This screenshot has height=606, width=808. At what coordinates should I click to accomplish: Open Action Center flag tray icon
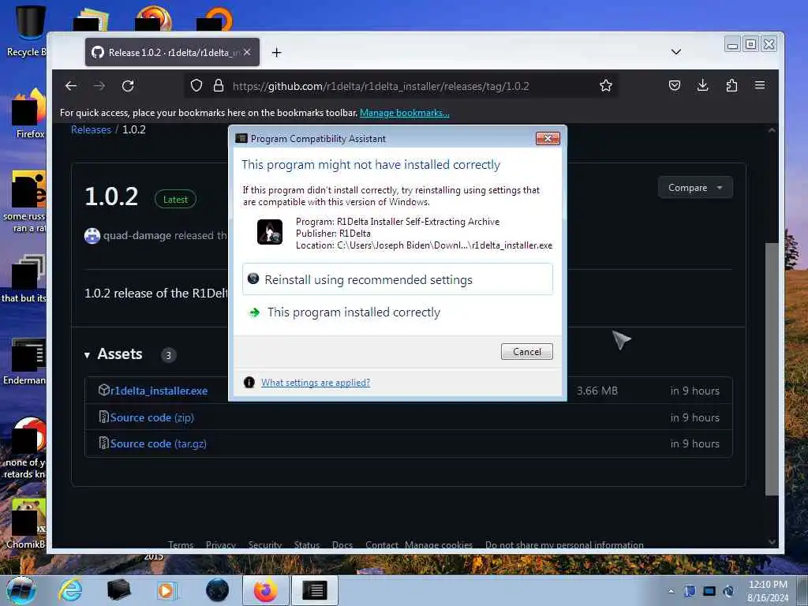[690, 590]
